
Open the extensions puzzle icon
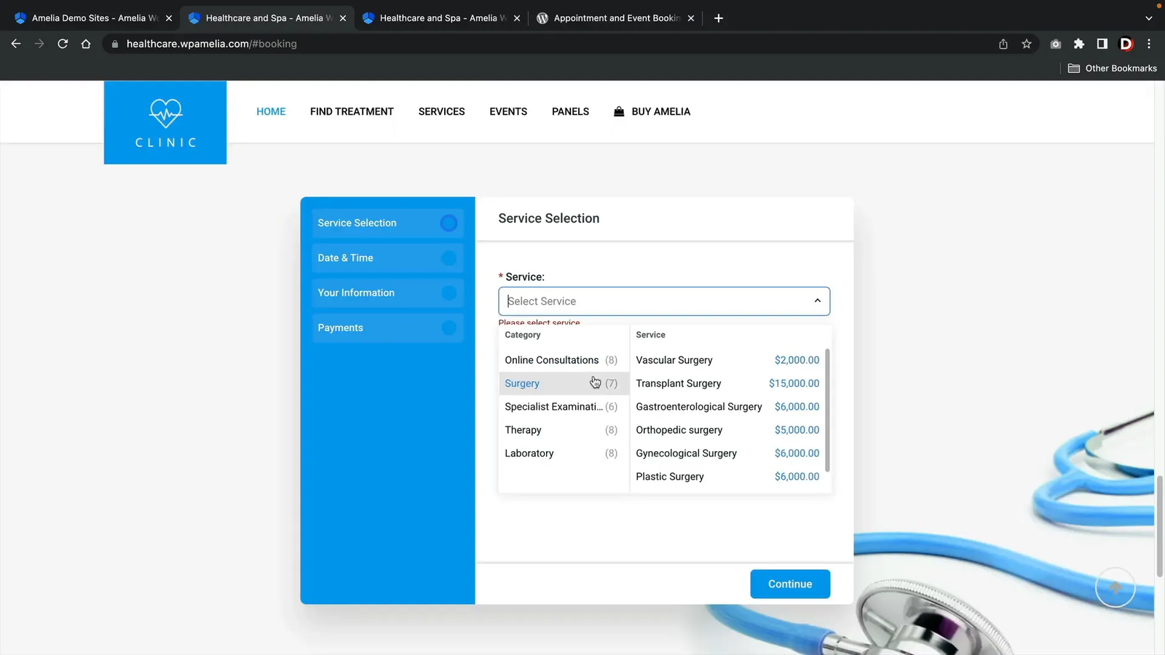click(1079, 44)
